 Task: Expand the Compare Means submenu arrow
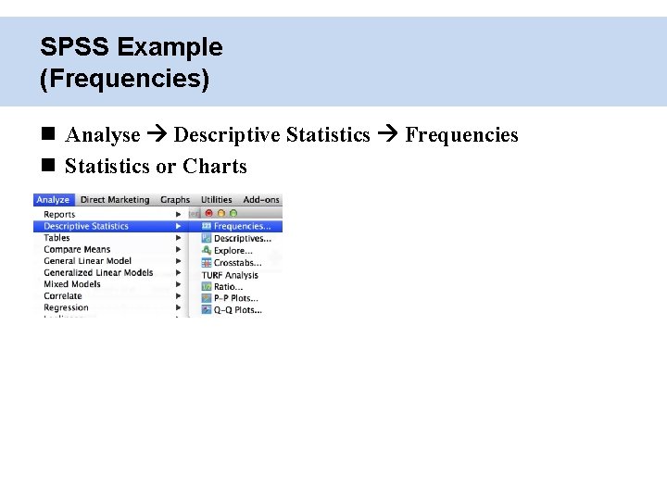coord(178,249)
